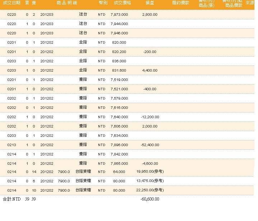
Task: Select the 0213 date cell
Action: click(12, 145)
